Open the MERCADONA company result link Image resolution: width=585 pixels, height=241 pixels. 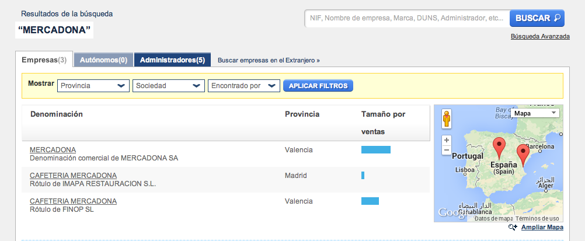click(x=53, y=150)
